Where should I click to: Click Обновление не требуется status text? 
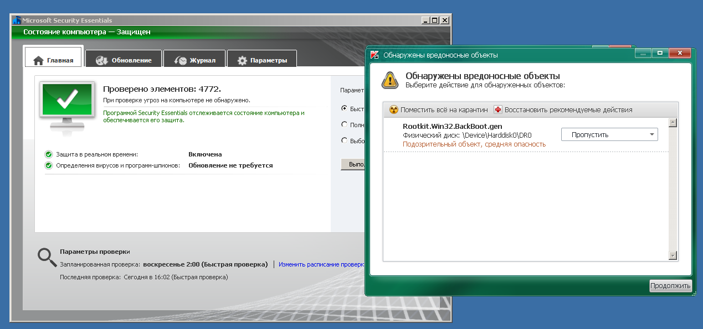point(230,165)
